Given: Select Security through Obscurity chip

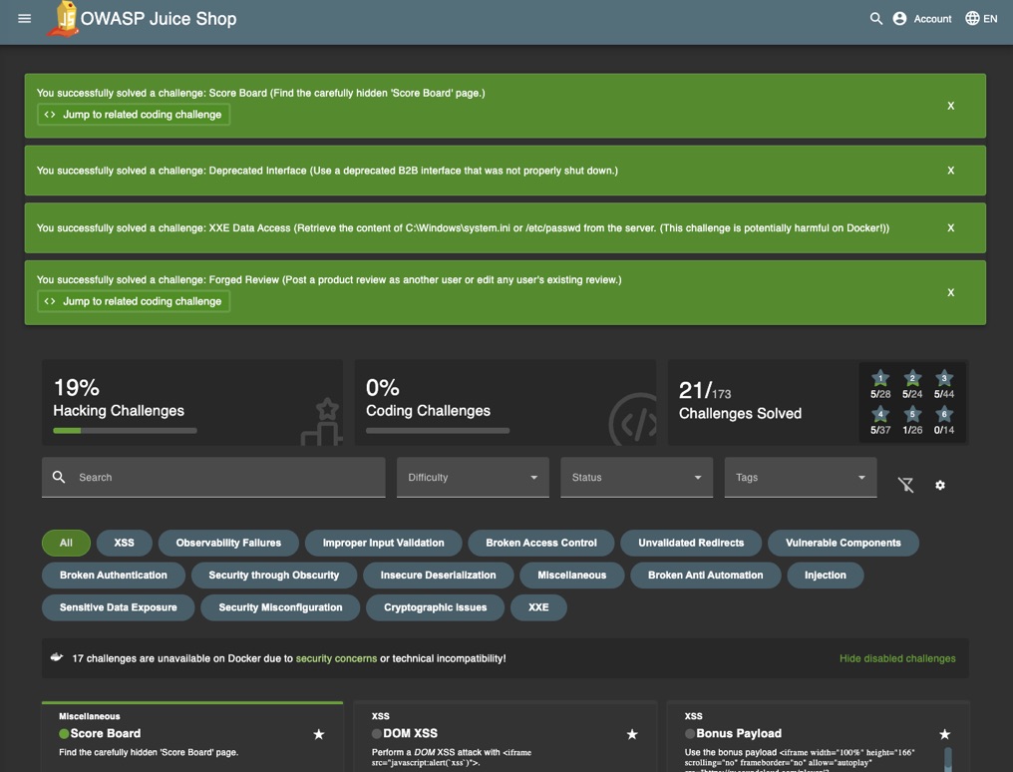Looking at the screenshot, I should [x=274, y=575].
